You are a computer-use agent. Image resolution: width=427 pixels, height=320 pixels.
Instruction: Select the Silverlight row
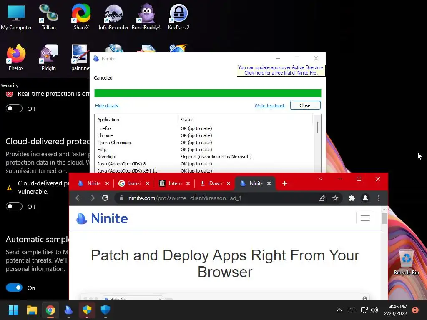pyautogui.click(x=204, y=157)
